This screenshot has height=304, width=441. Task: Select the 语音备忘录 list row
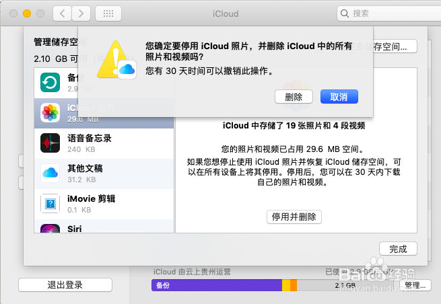tap(104, 143)
